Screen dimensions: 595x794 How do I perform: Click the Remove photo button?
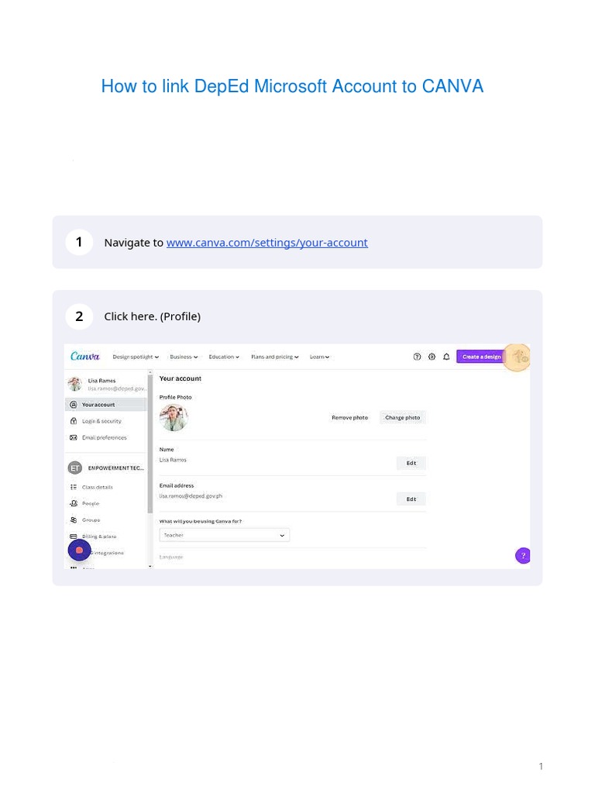(349, 417)
